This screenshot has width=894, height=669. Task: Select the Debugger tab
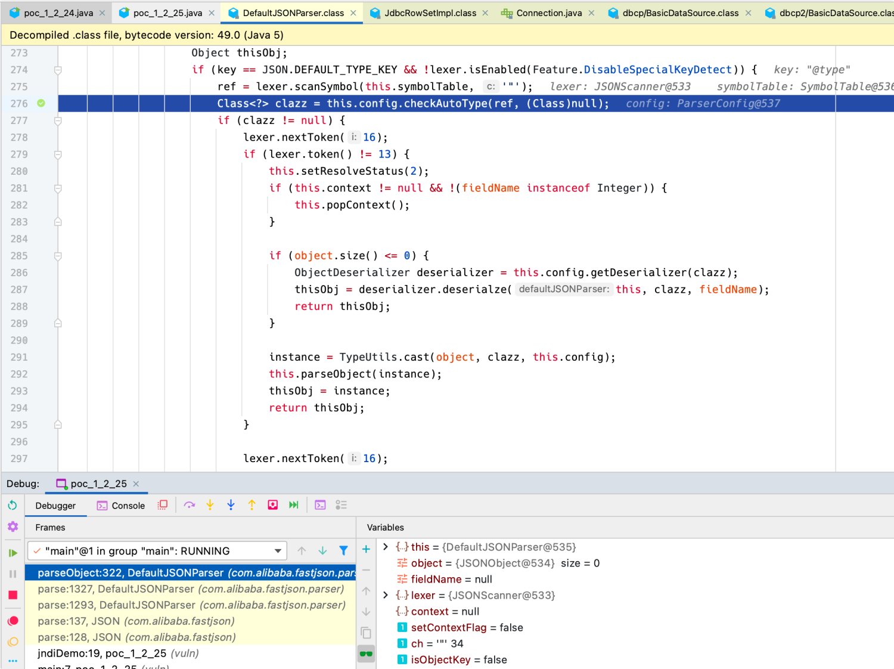pyautogui.click(x=55, y=506)
